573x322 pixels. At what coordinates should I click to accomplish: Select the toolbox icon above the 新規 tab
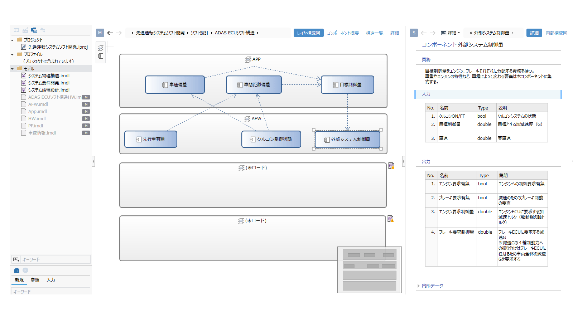[16, 270]
